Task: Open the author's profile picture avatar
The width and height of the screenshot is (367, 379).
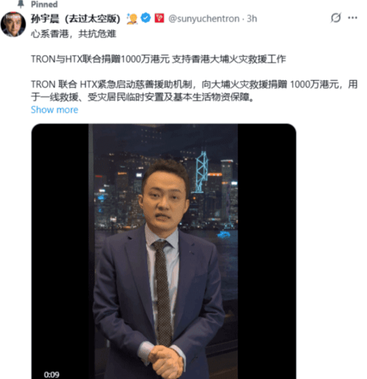Action: tap(13, 24)
